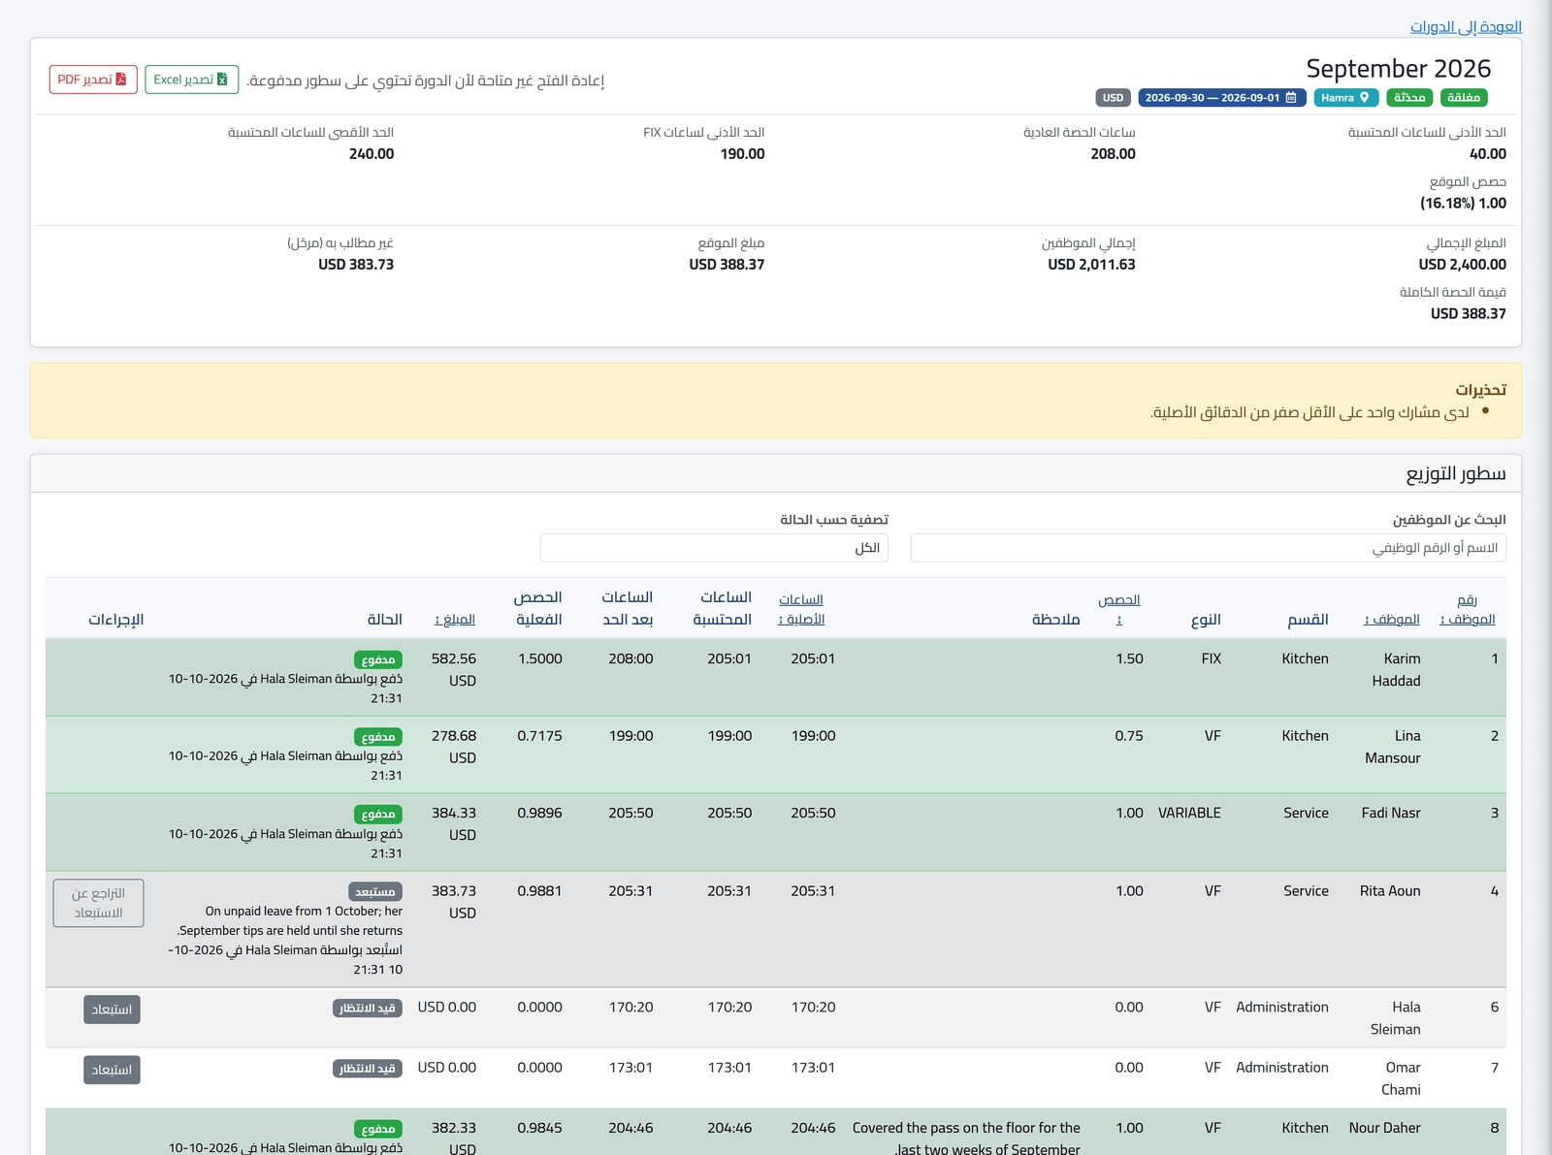Screen dimensions: 1552x1155
Task: Click the FIX minimum hours value 190.00
Action: [x=742, y=153]
